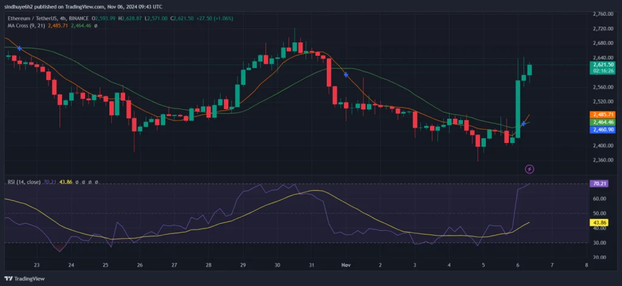Click the blue MA cross marker near November 1
The width and height of the screenshot is (622, 286).
(x=346, y=75)
